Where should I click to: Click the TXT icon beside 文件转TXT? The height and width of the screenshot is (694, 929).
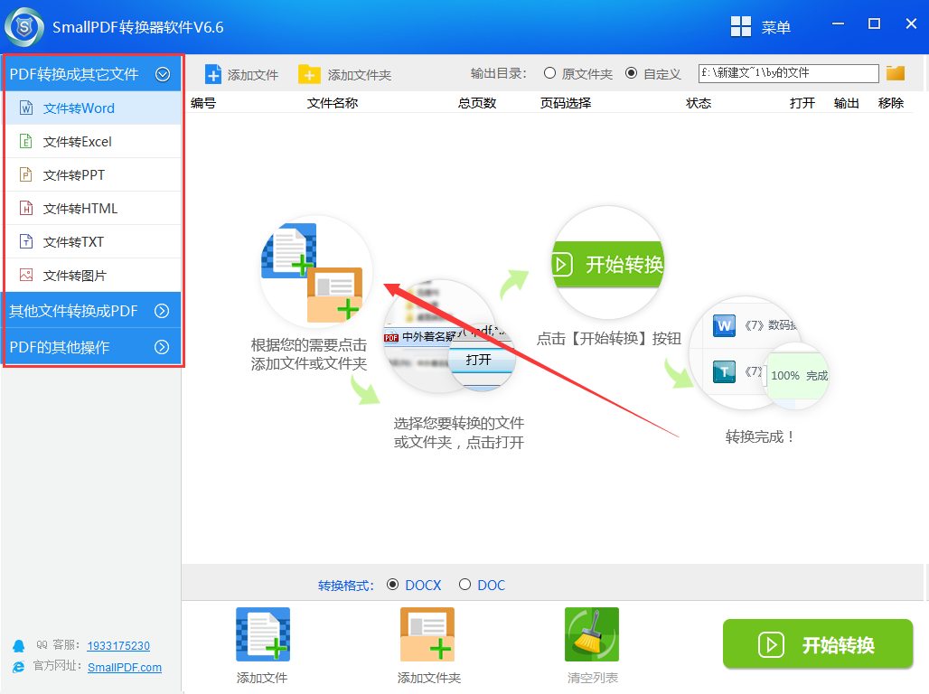click(x=26, y=241)
